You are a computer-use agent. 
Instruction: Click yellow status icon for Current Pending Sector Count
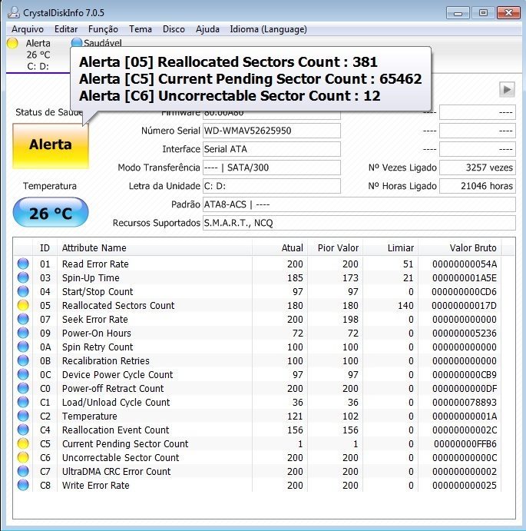[23, 443]
